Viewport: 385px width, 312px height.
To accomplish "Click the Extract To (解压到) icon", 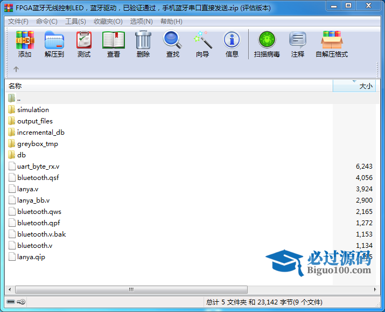I will click(x=54, y=40).
